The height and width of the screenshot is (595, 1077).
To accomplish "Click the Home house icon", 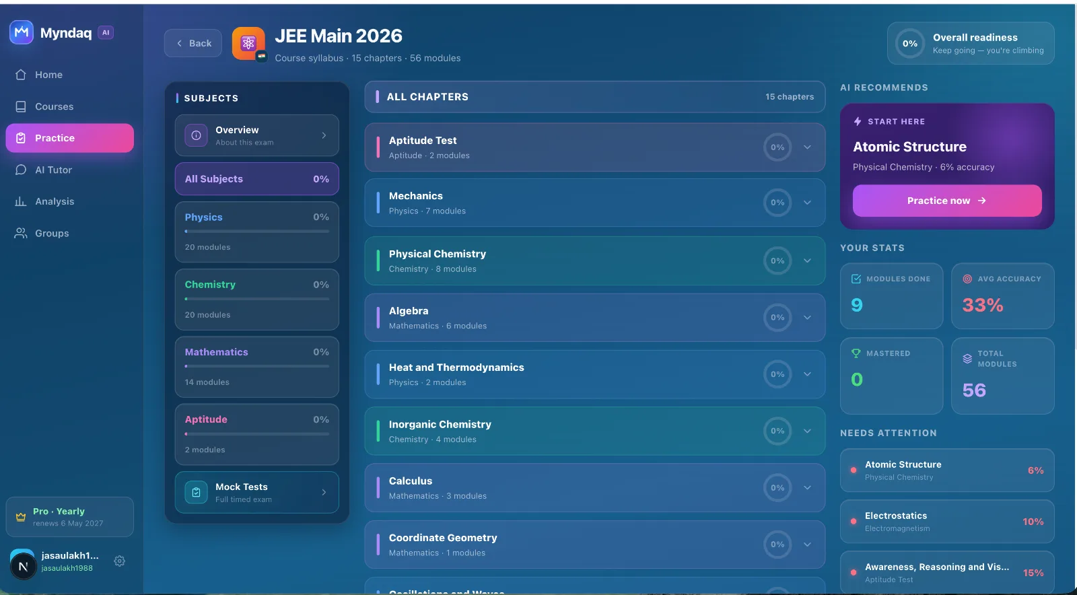I will click(x=21, y=75).
